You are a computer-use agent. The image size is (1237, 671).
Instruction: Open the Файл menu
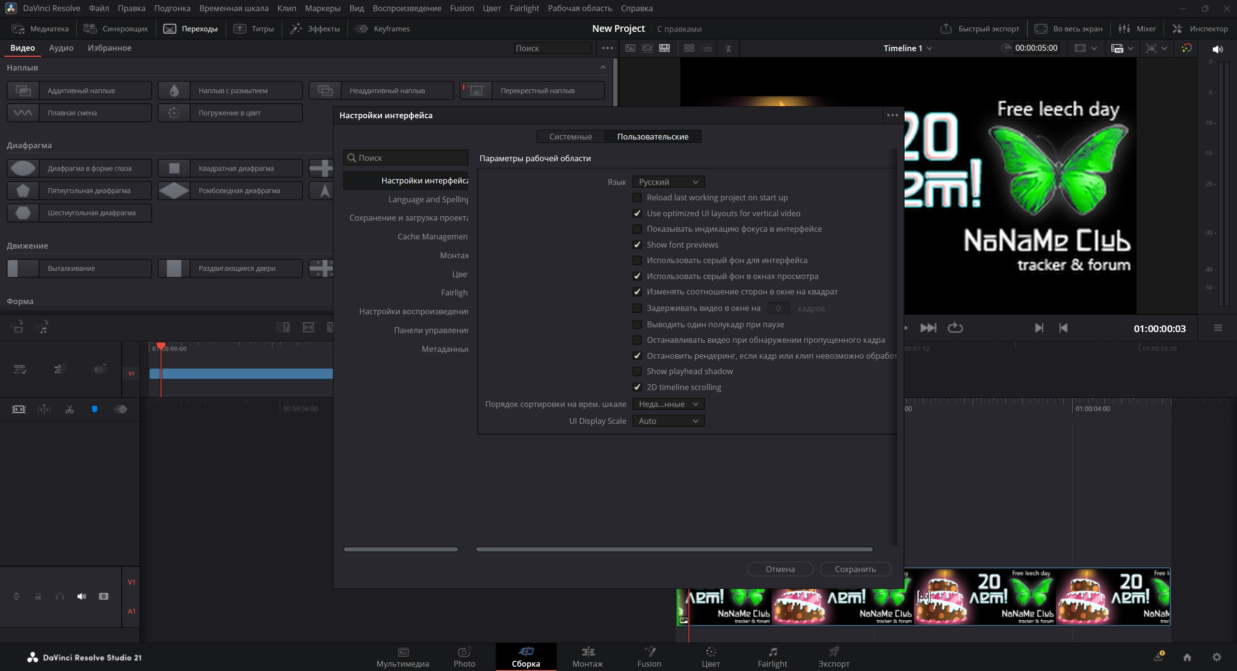pyautogui.click(x=99, y=8)
